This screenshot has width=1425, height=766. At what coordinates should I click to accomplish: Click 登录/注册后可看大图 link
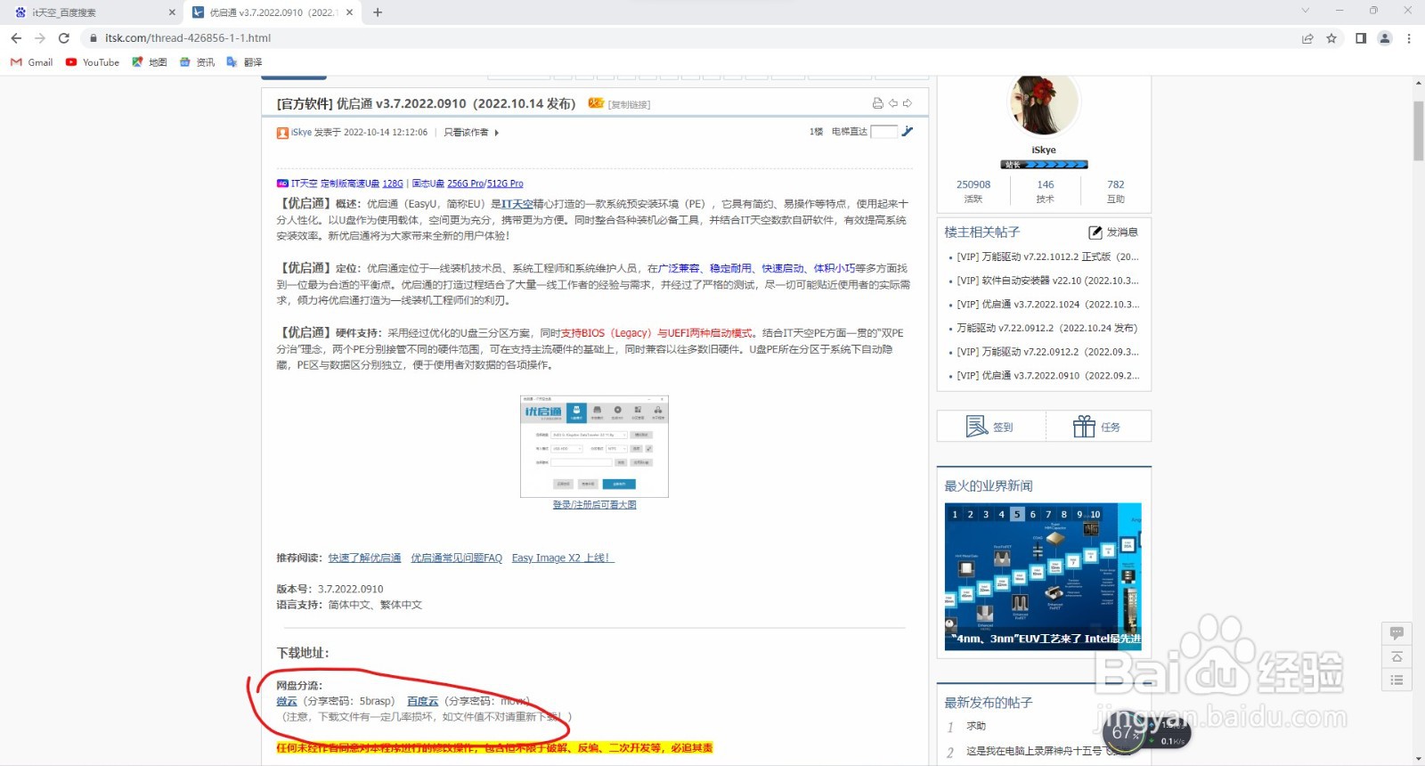tap(594, 505)
